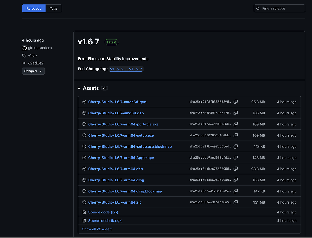Click the Error Fixes and Stability Improvements text
The height and width of the screenshot is (238, 312).
pos(113,59)
